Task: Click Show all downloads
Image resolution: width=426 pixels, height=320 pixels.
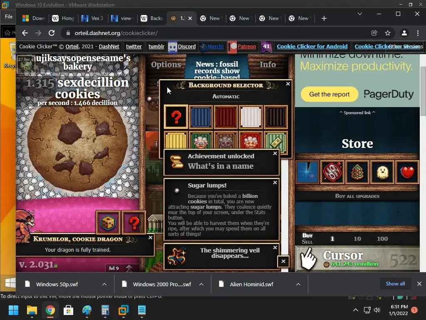Action: coord(395,284)
